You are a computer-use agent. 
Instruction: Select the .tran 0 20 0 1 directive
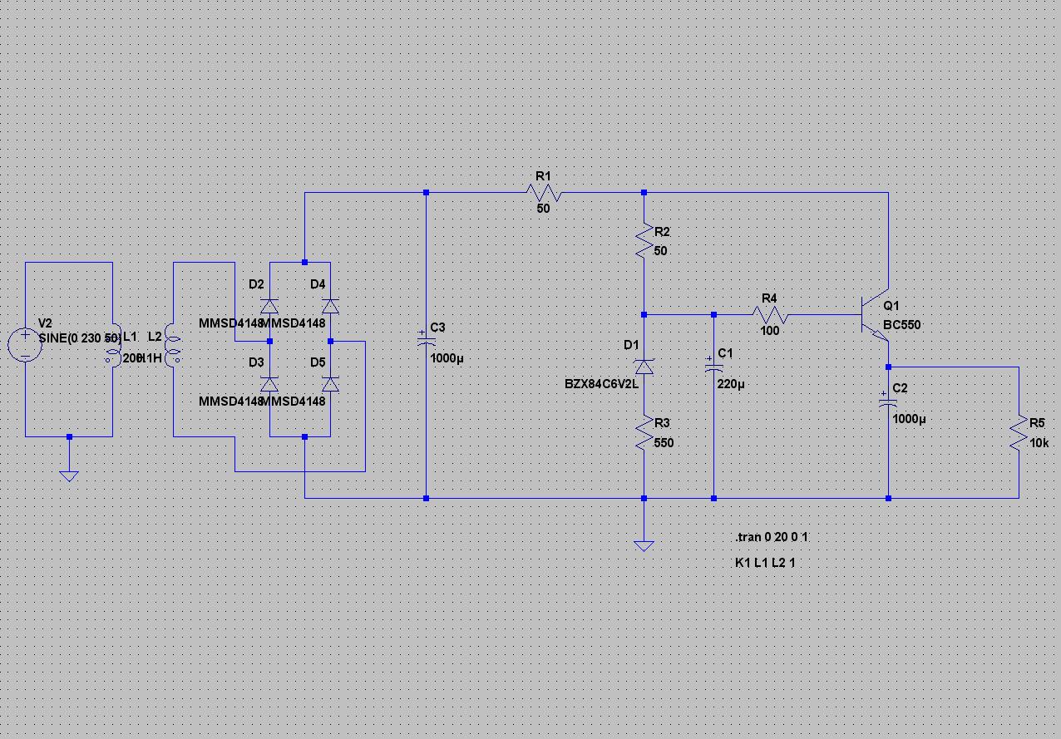coord(772,537)
